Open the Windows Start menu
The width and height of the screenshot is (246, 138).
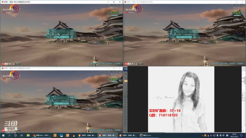(3, 135)
